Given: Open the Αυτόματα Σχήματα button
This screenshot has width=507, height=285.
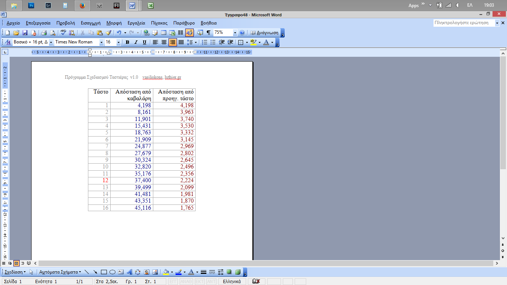Looking at the screenshot, I should (60, 272).
